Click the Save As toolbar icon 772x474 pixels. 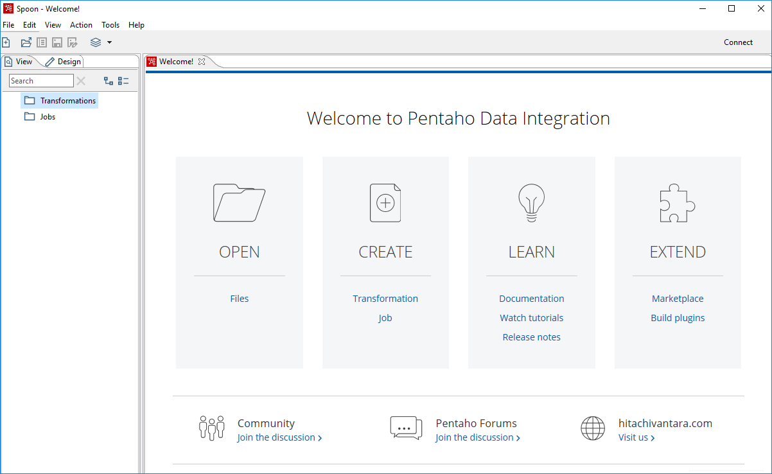click(x=73, y=42)
